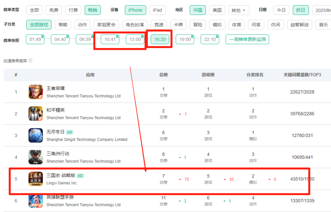Select the 益智解谜 subcategory
The height and width of the screenshot is (212, 331).
tap(300, 25)
